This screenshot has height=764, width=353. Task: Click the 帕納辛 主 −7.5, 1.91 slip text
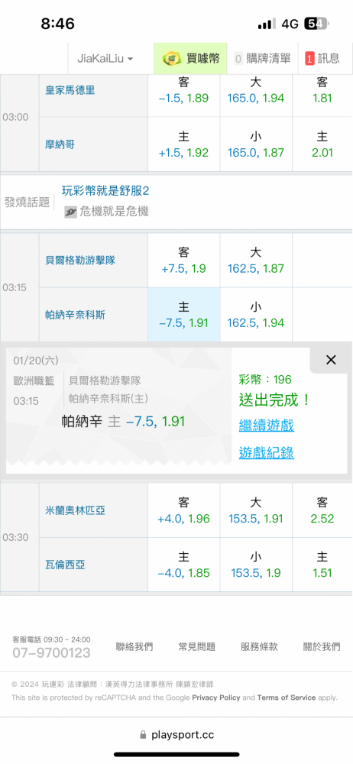pos(123,422)
